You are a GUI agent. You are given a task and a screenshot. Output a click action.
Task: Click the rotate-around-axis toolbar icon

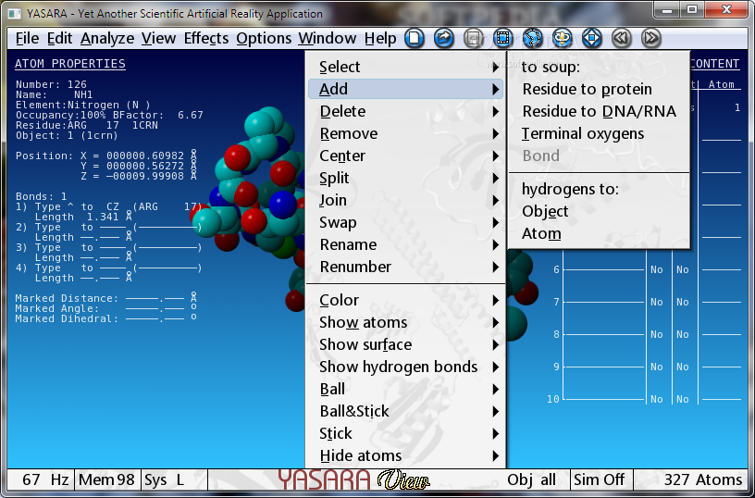(x=562, y=38)
